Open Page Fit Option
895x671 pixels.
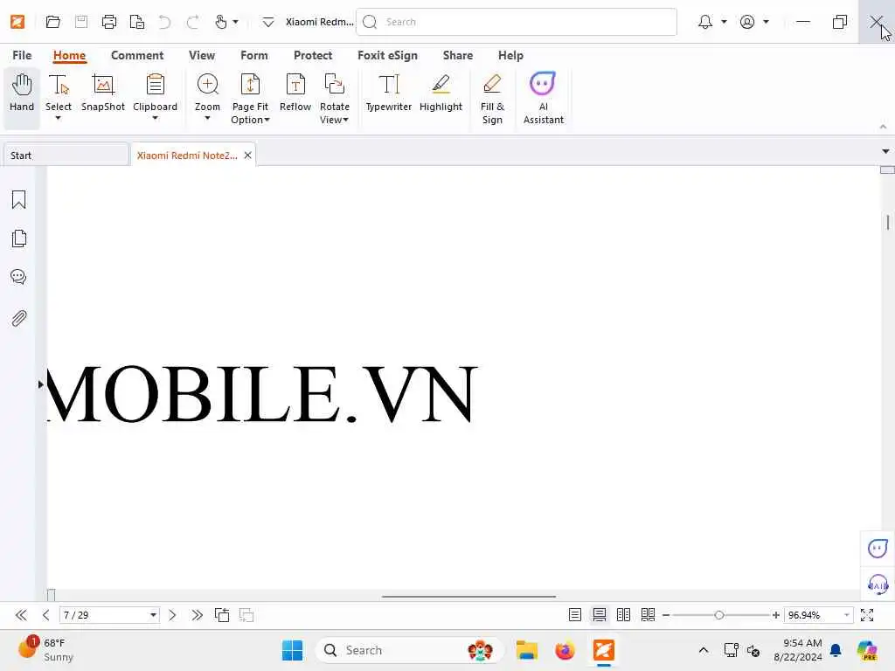(250, 98)
